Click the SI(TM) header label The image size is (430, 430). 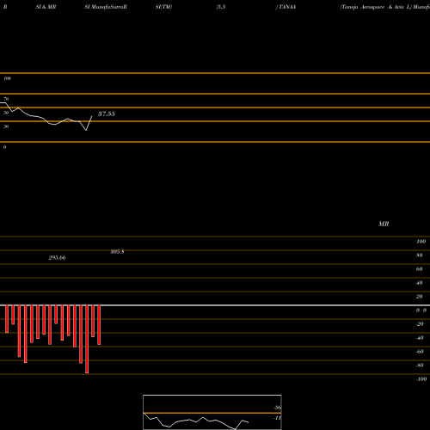(163, 7)
